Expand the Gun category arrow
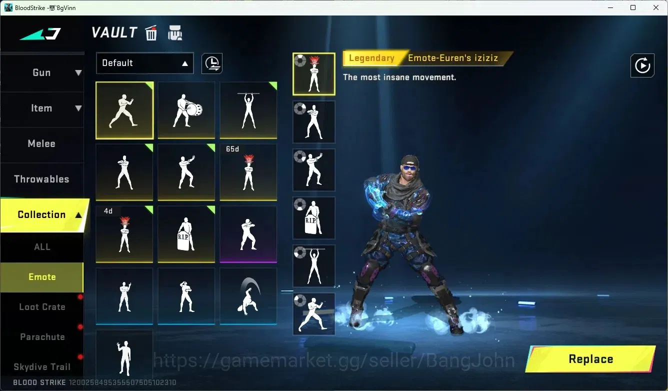 [x=78, y=73]
